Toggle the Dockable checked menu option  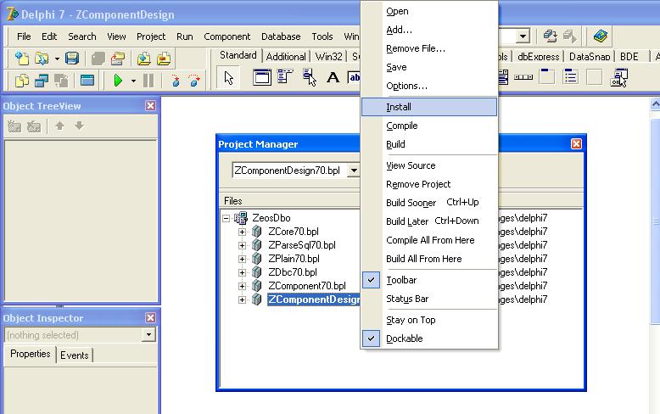pyautogui.click(x=404, y=338)
